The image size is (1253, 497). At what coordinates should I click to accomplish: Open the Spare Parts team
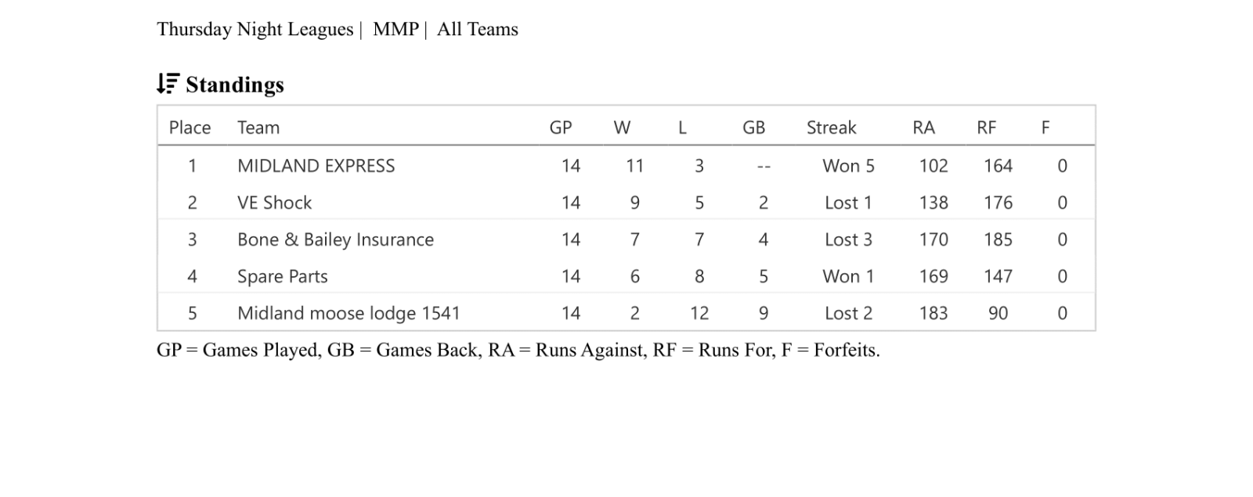point(282,276)
